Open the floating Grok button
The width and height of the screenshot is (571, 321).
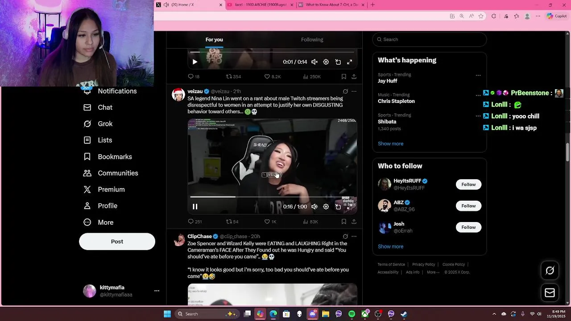[x=550, y=271]
